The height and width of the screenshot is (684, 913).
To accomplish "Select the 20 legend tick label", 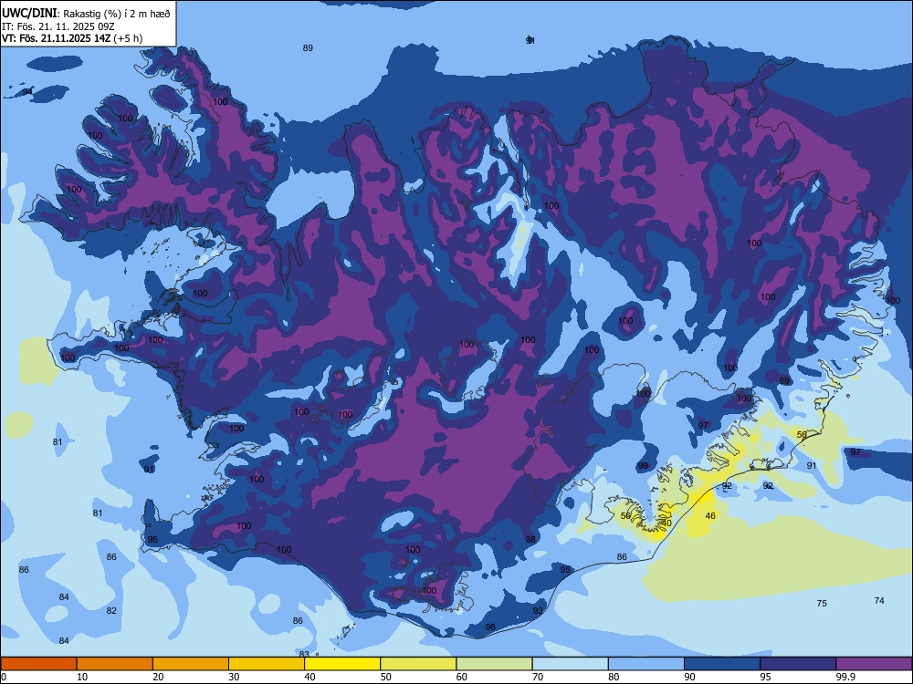I will (x=158, y=677).
